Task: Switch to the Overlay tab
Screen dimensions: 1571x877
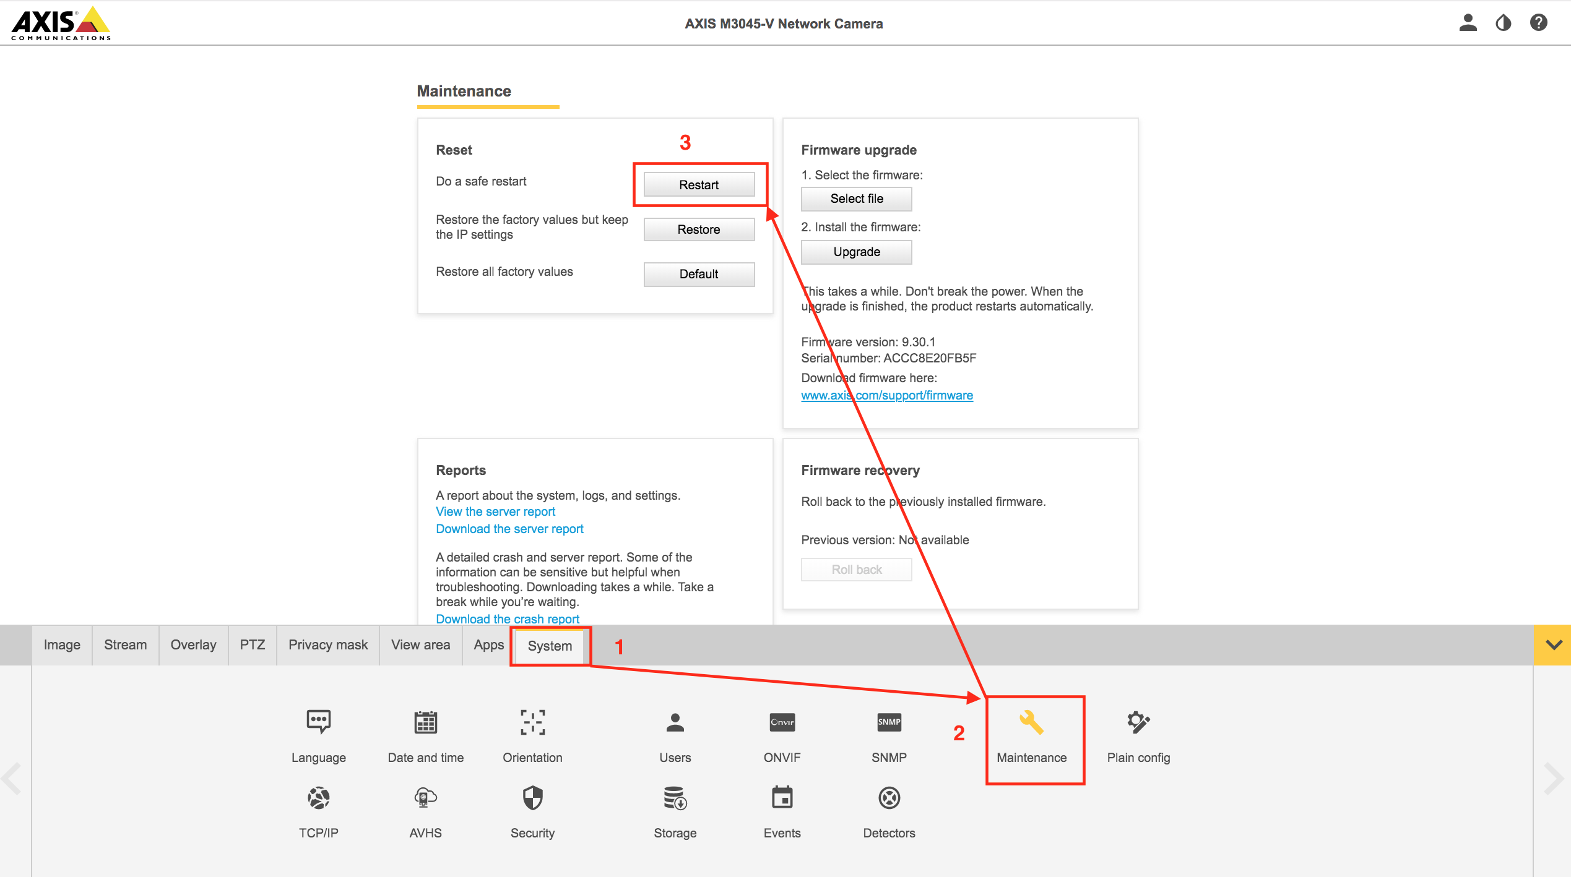Action: click(194, 645)
